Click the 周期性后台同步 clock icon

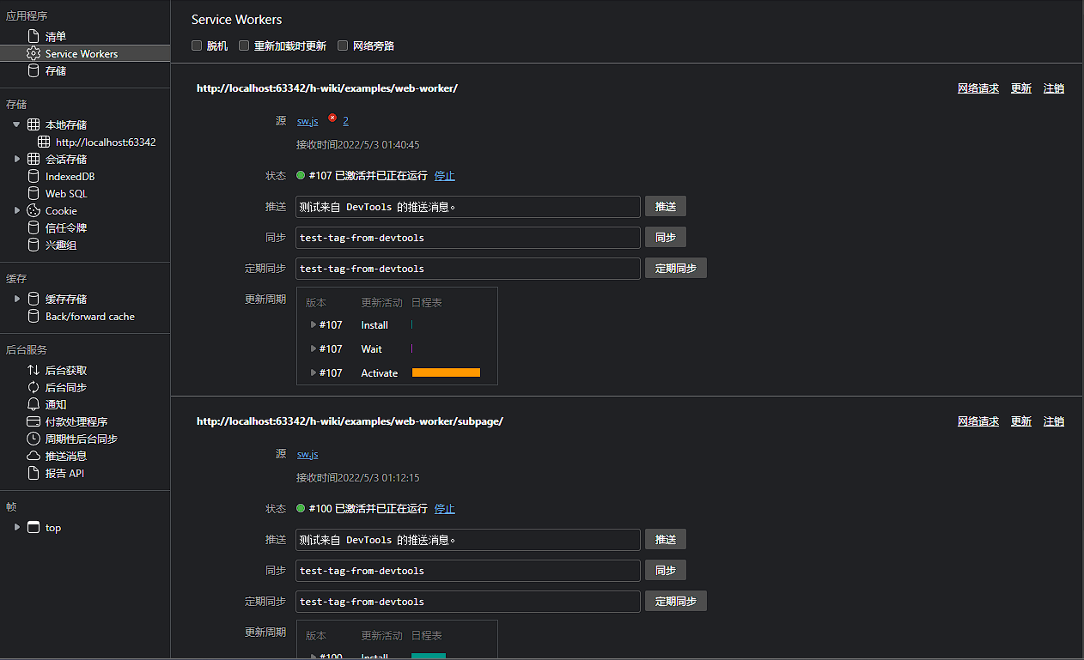point(33,439)
